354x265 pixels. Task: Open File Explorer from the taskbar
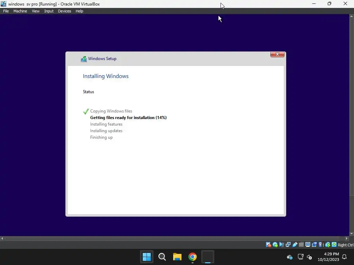[x=177, y=257]
